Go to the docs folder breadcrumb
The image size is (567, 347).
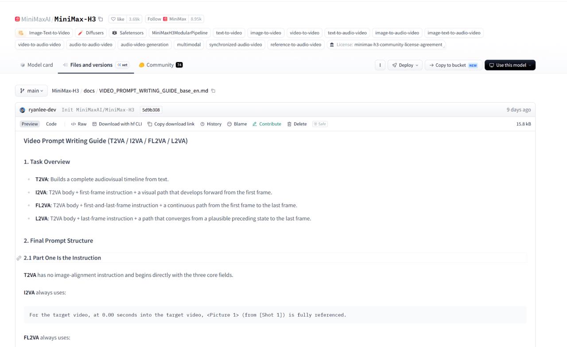[x=89, y=91]
